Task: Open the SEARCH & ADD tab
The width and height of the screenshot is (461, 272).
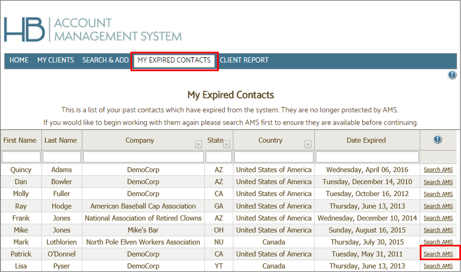Action: [x=105, y=60]
